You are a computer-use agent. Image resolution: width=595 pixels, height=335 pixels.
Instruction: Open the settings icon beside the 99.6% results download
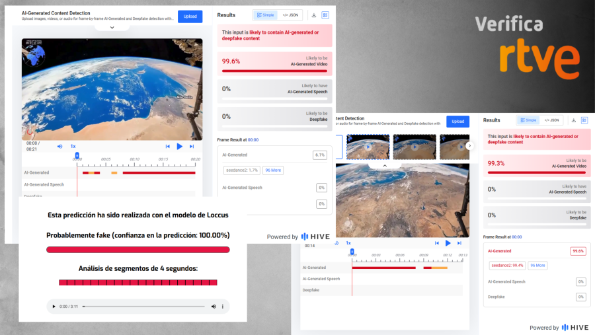click(325, 15)
